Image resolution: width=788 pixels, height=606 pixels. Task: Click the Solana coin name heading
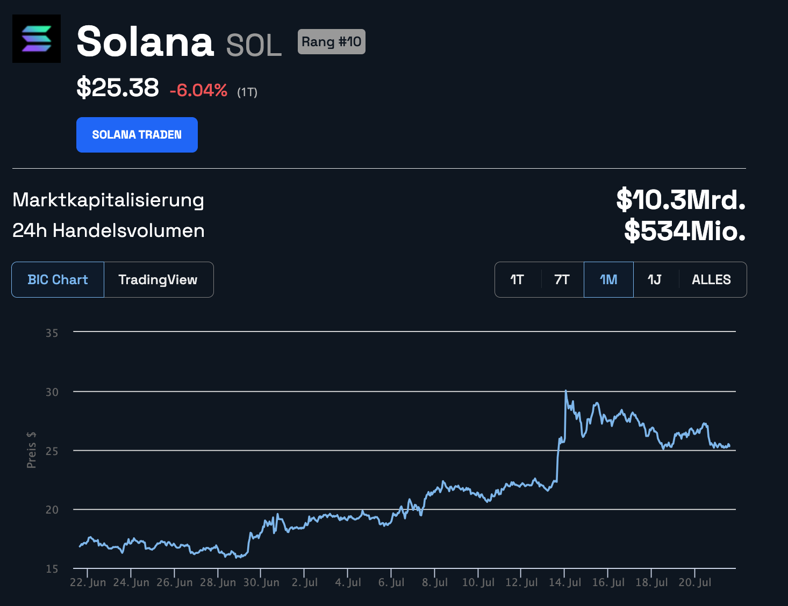tap(145, 42)
